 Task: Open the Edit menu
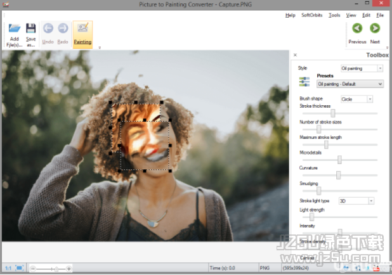click(366, 15)
